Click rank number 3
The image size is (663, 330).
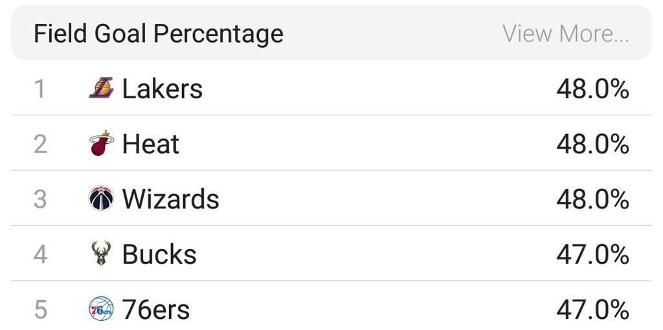(40, 199)
